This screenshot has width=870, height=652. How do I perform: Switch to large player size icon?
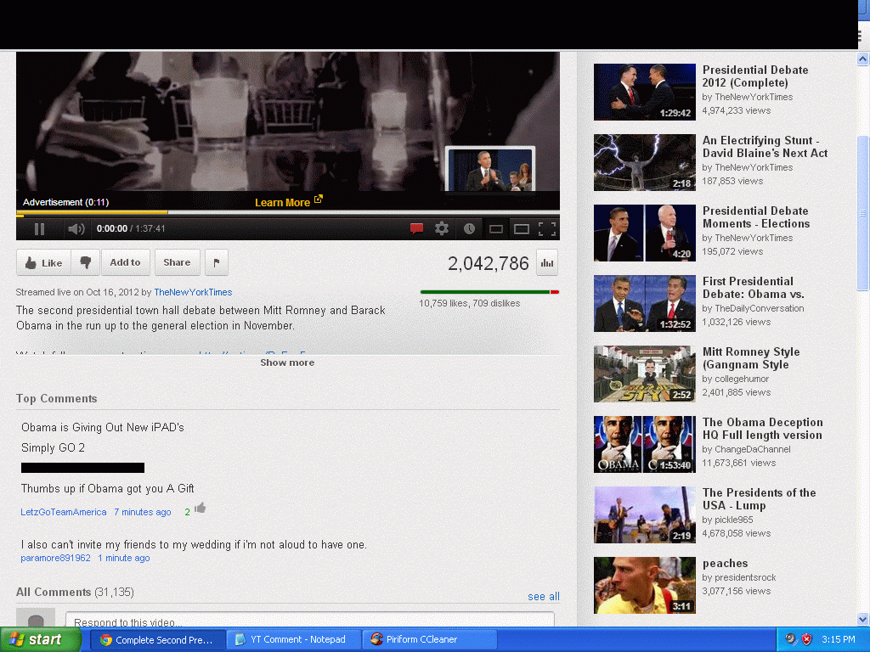click(x=522, y=229)
